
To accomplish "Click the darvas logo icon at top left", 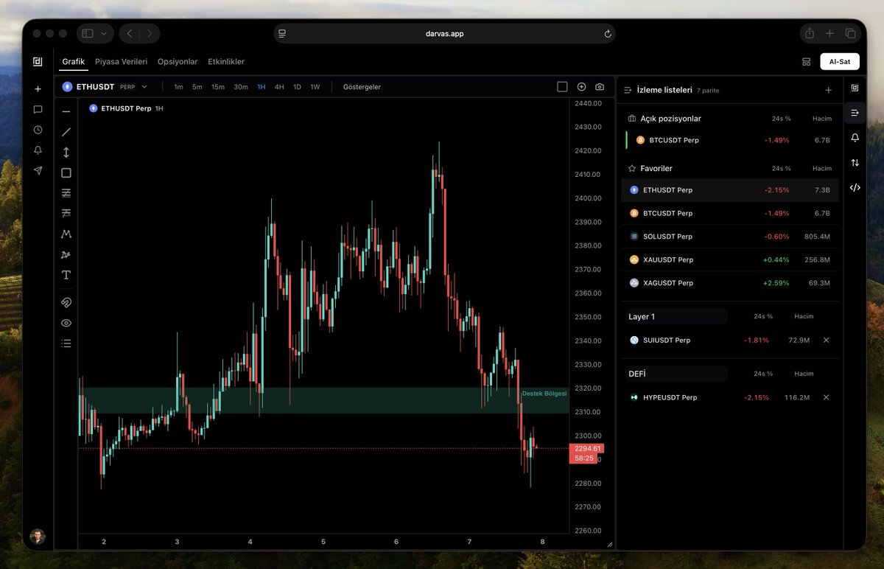I will 38,61.
